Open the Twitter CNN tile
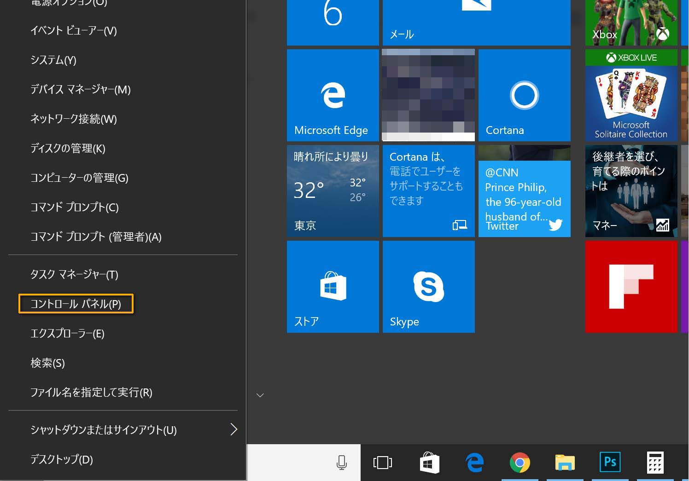689x481 pixels. [x=525, y=191]
